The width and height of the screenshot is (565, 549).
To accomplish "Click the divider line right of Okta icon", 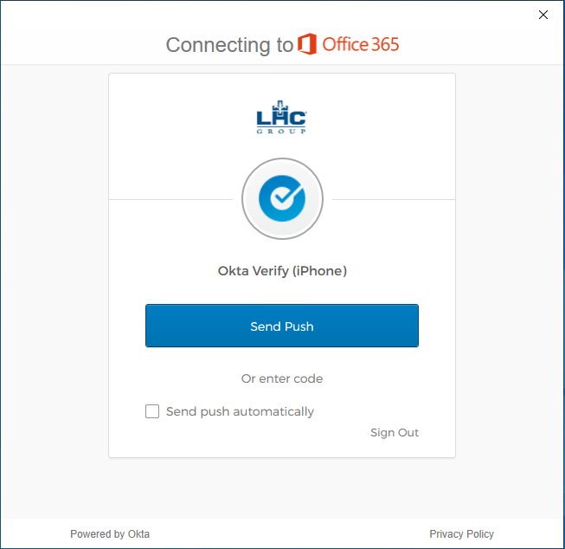I will click(394, 199).
